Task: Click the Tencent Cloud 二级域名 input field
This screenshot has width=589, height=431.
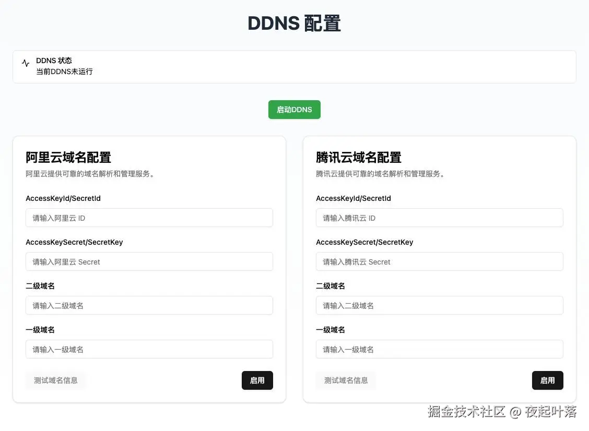Action: pyautogui.click(x=440, y=306)
